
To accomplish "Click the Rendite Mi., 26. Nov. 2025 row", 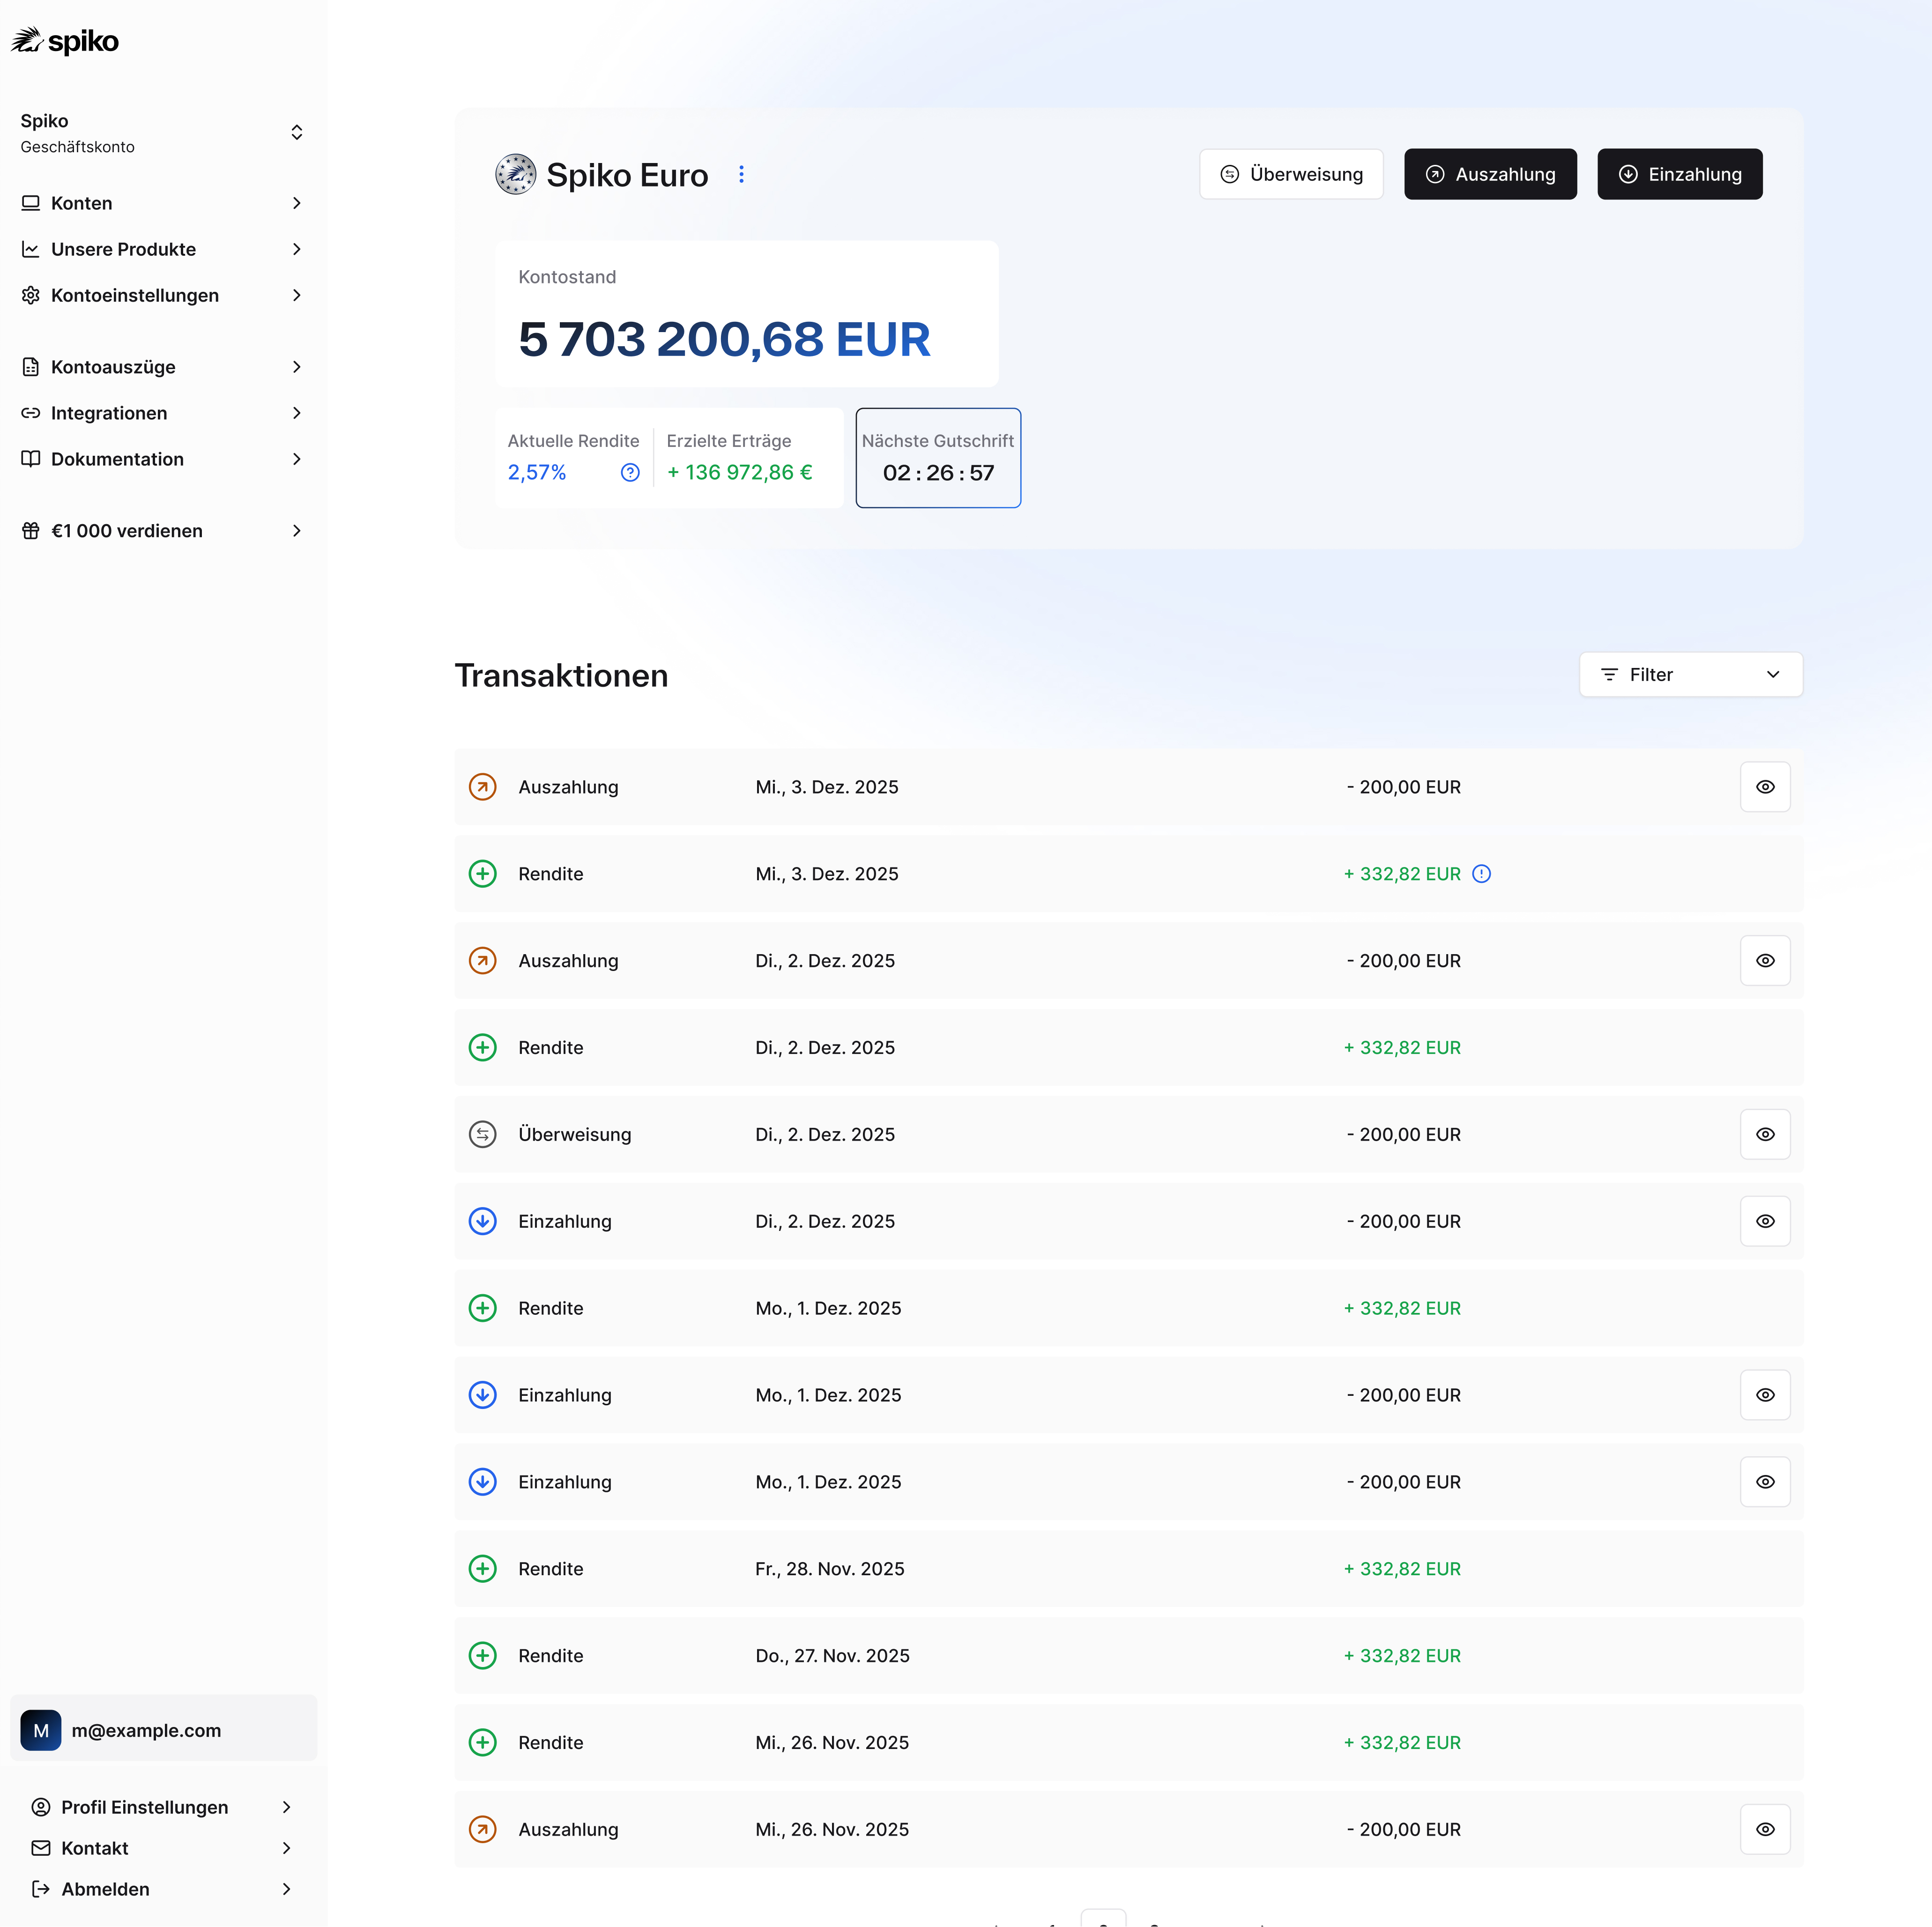I will pos(1128,1742).
